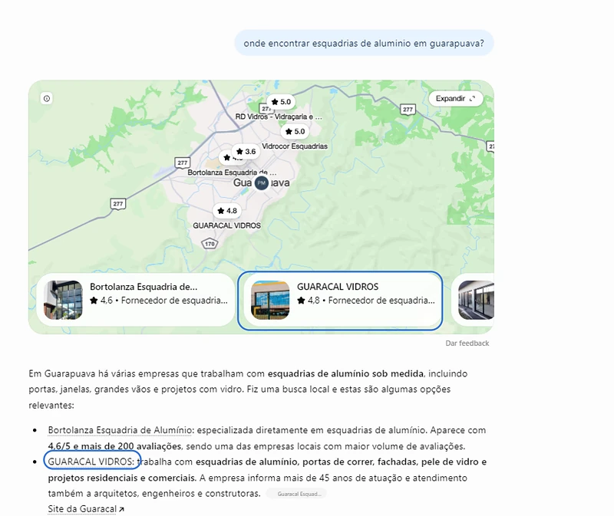Click the Vidrocor Esquadrias map label
This screenshot has height=516, width=614.
[295, 146]
